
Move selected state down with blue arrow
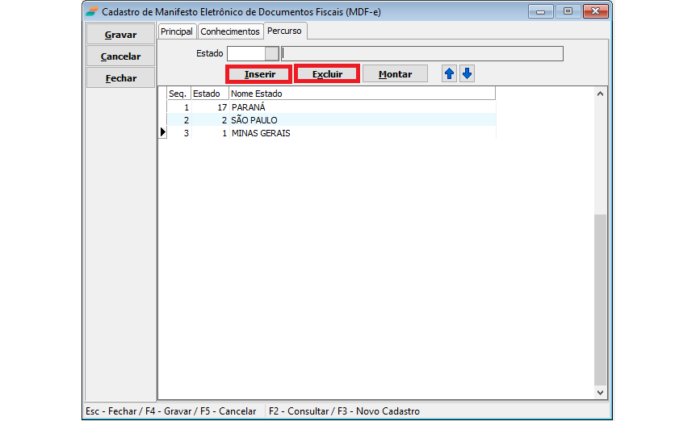(467, 73)
